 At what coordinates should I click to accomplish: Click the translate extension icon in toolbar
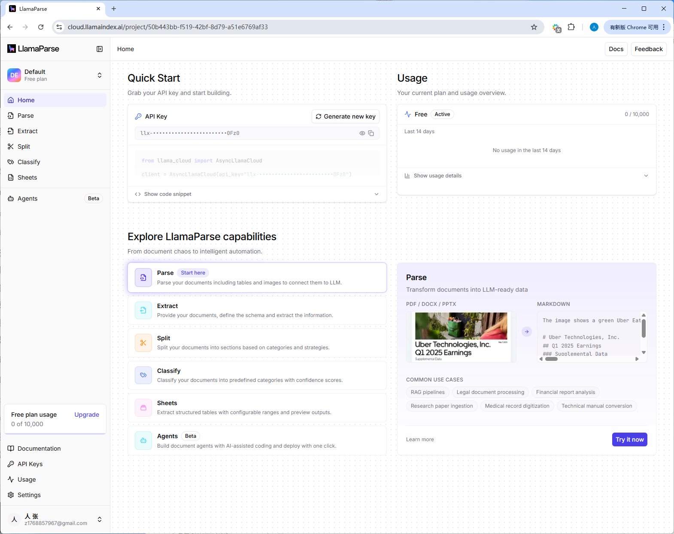(x=557, y=28)
